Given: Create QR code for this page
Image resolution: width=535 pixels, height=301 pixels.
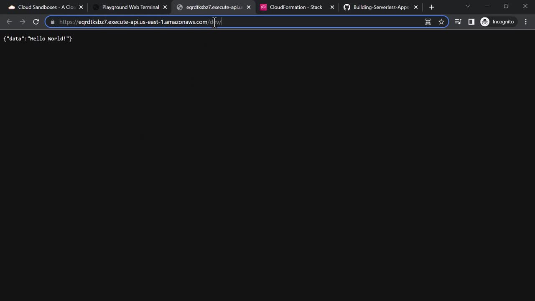Looking at the screenshot, I should [x=428, y=22].
